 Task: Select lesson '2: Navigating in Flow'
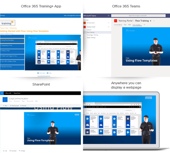[12, 46]
